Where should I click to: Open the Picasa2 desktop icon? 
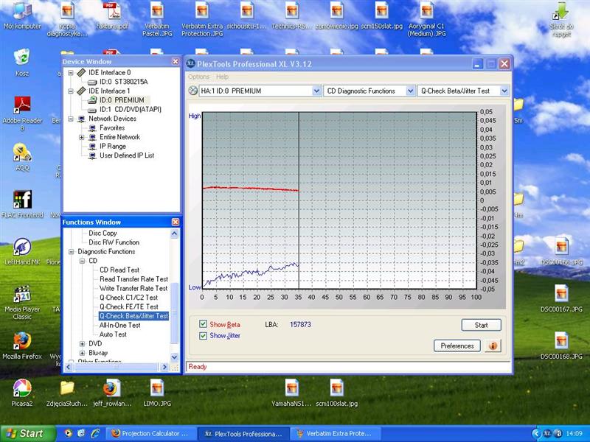pos(22,388)
